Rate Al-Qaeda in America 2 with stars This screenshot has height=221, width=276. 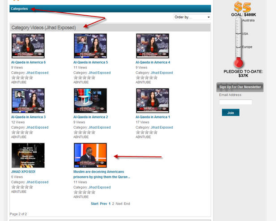point(85,132)
